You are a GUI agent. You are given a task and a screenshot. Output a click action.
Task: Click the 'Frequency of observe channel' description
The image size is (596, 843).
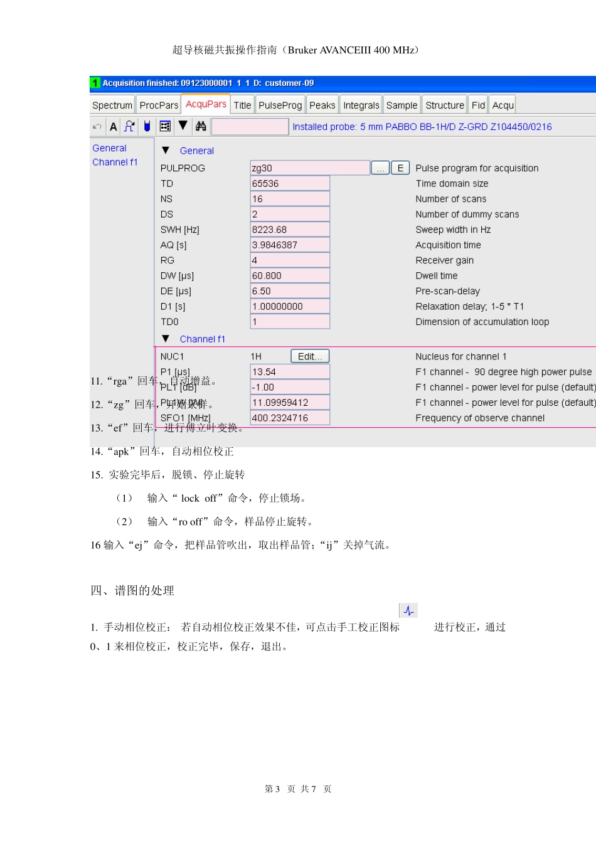480,418
